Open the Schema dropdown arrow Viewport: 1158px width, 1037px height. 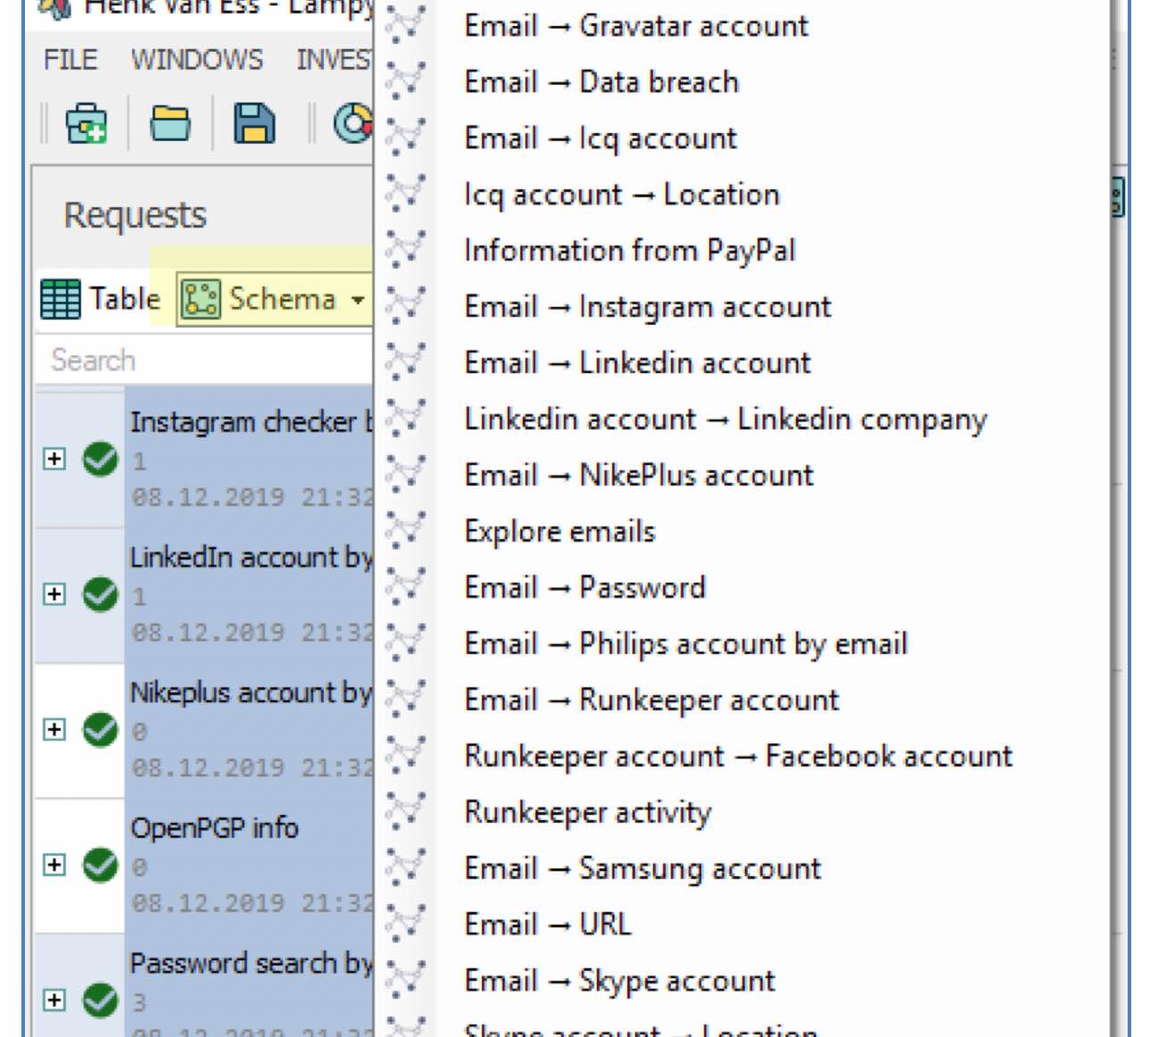pyautogui.click(x=358, y=300)
